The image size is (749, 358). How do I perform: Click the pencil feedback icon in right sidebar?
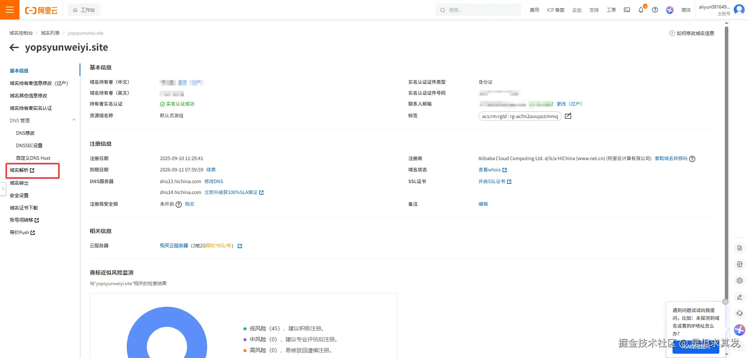740,297
